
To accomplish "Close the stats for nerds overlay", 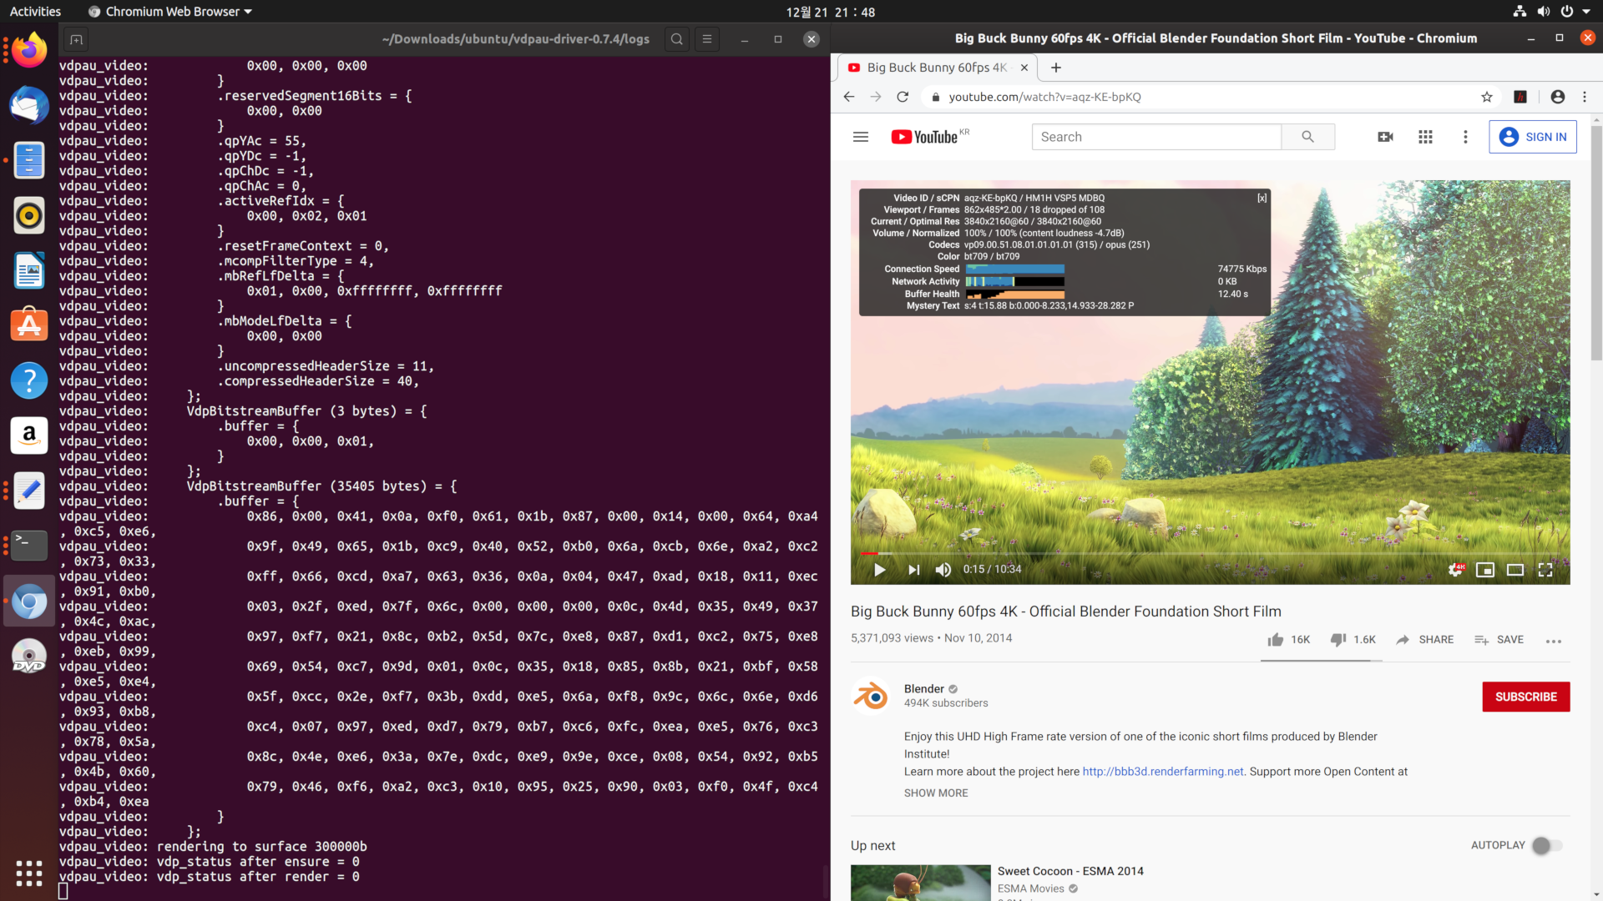I will pyautogui.click(x=1262, y=199).
